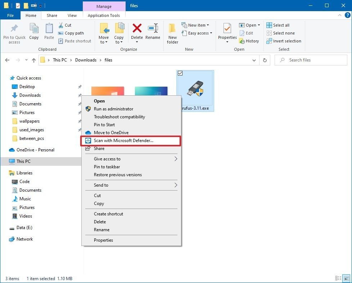The width and height of the screenshot is (352, 283).
Task: Click Copy path in the ribbon
Action: point(71,33)
